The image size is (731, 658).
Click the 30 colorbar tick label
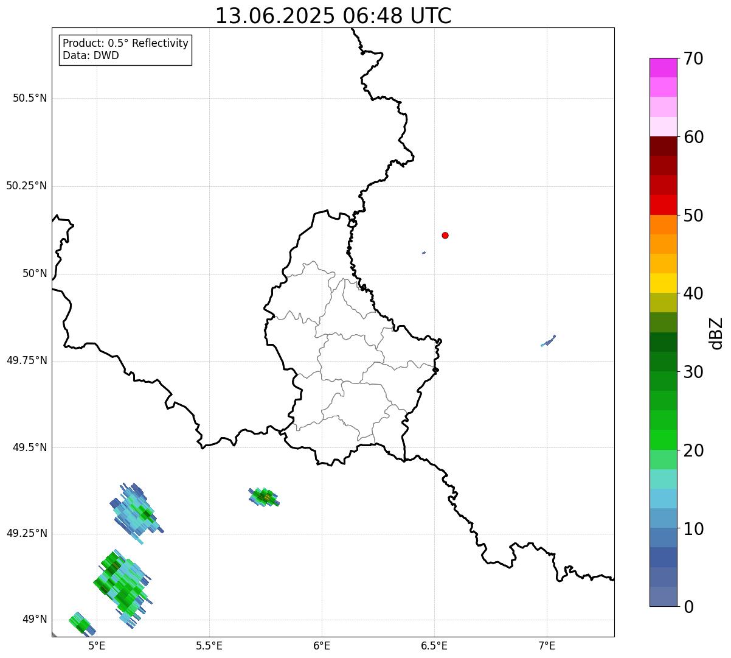(x=693, y=372)
